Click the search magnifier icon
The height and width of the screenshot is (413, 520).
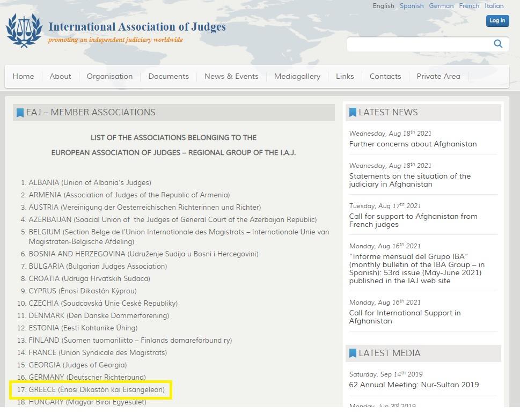click(498, 44)
